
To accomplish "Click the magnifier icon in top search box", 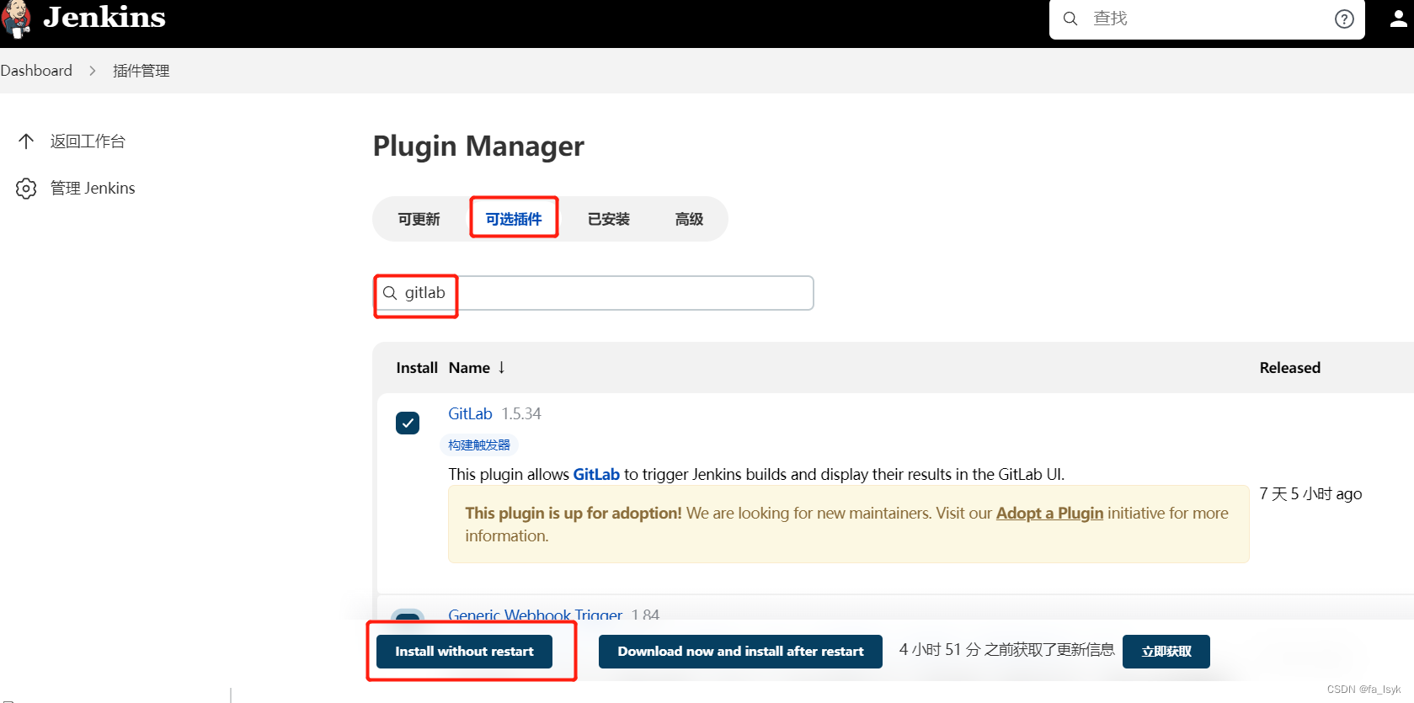I will click(x=1070, y=19).
